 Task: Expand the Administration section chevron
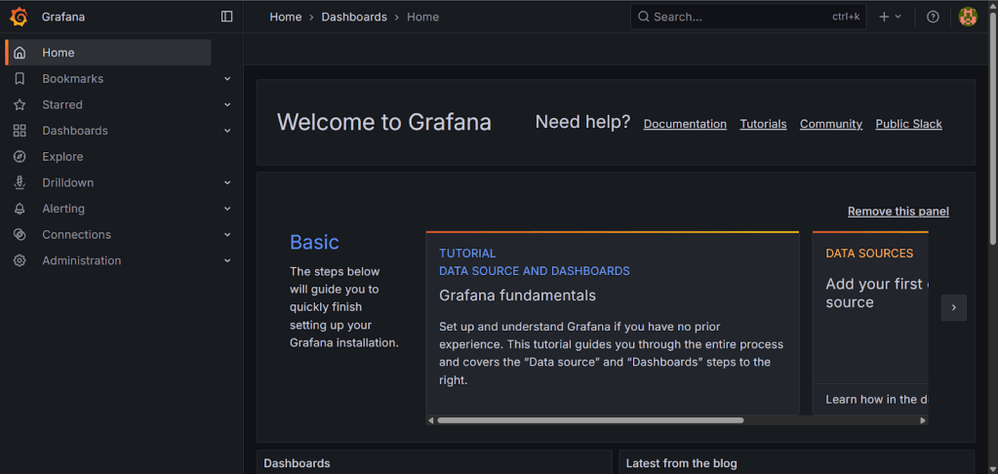(227, 261)
